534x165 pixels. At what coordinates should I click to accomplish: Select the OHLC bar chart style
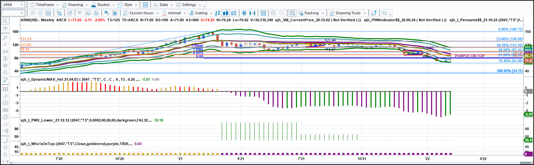coord(217,13)
